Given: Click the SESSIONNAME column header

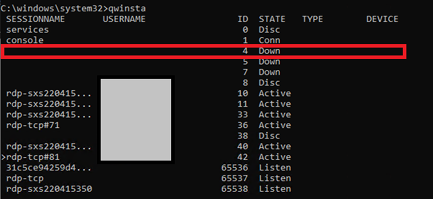Looking at the screenshot, I should pyautogui.click(x=35, y=19).
